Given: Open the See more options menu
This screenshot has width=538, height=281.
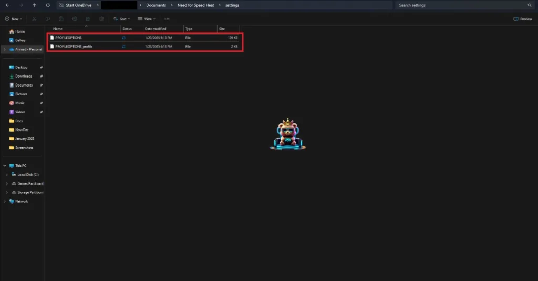Looking at the screenshot, I should point(167,19).
